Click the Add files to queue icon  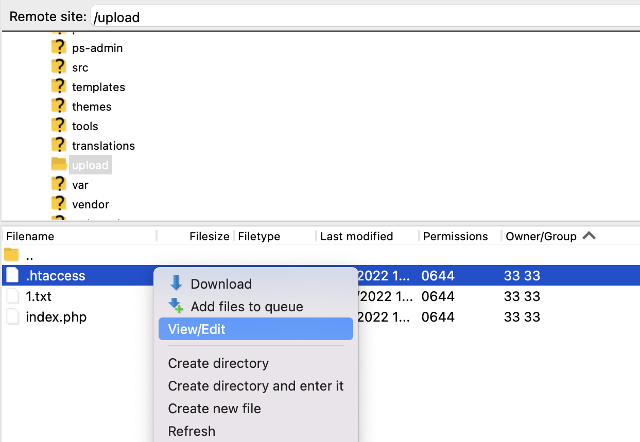(176, 306)
